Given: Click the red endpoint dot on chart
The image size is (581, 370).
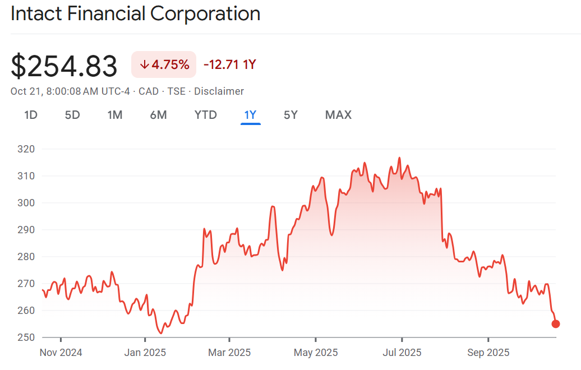Looking at the screenshot, I should (x=556, y=323).
